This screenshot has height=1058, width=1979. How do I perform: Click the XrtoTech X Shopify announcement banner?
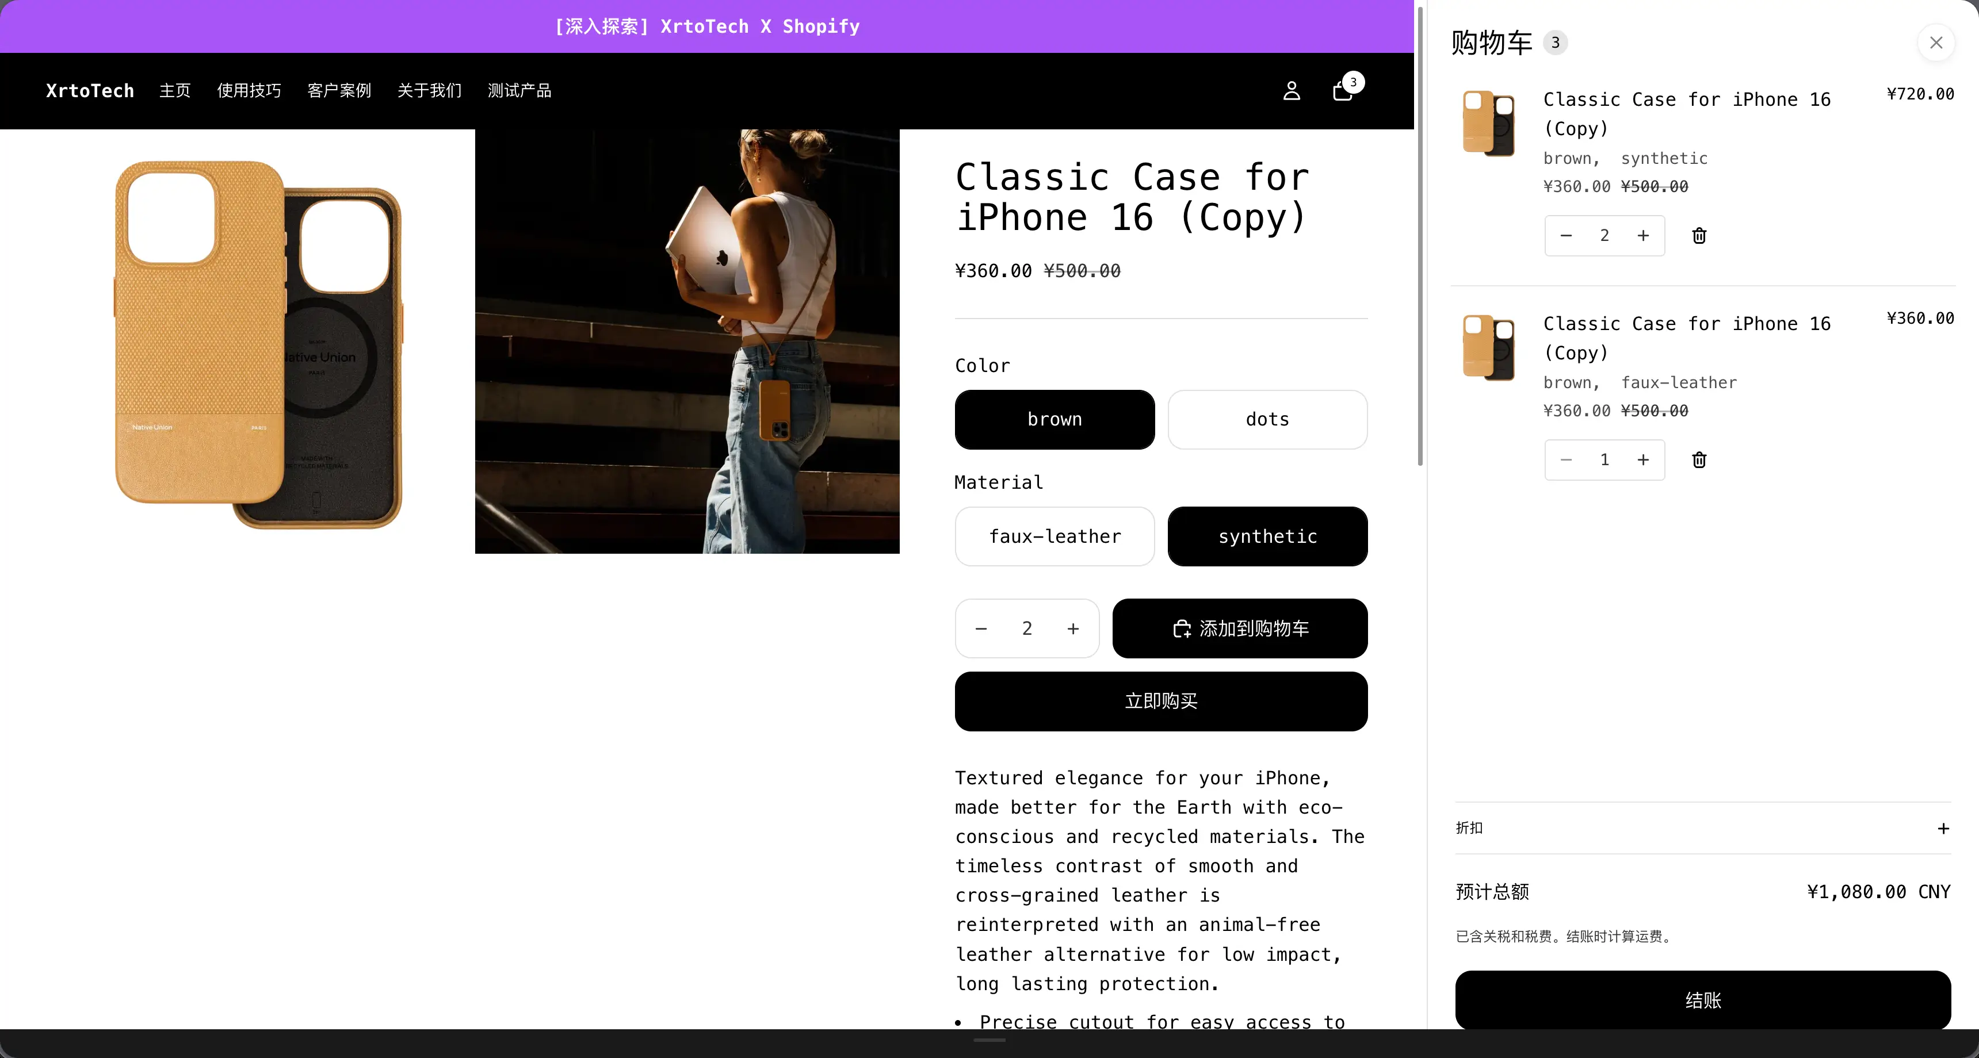(707, 26)
